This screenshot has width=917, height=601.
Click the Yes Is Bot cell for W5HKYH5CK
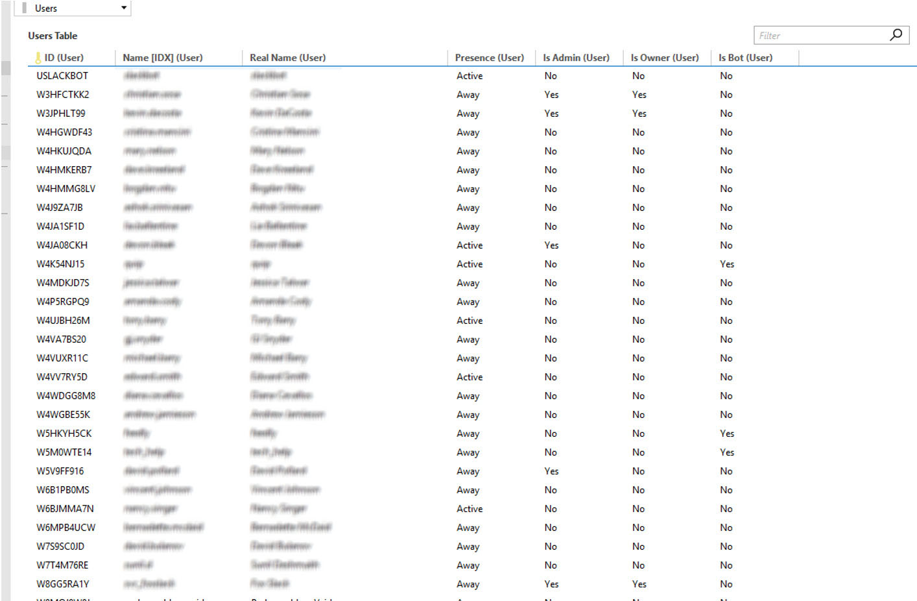tap(727, 434)
